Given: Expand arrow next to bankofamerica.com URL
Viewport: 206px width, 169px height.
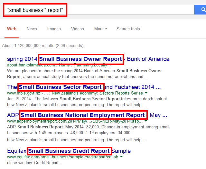Looking at the screenshot, I should (110, 65).
